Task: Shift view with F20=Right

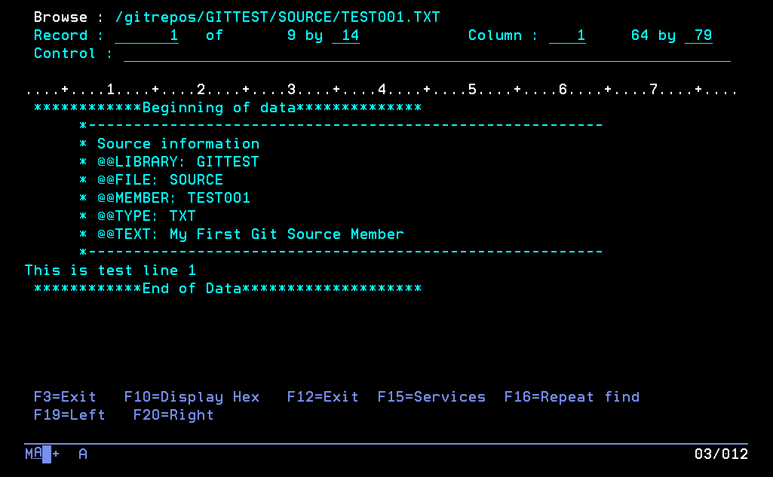Action: pos(173,415)
